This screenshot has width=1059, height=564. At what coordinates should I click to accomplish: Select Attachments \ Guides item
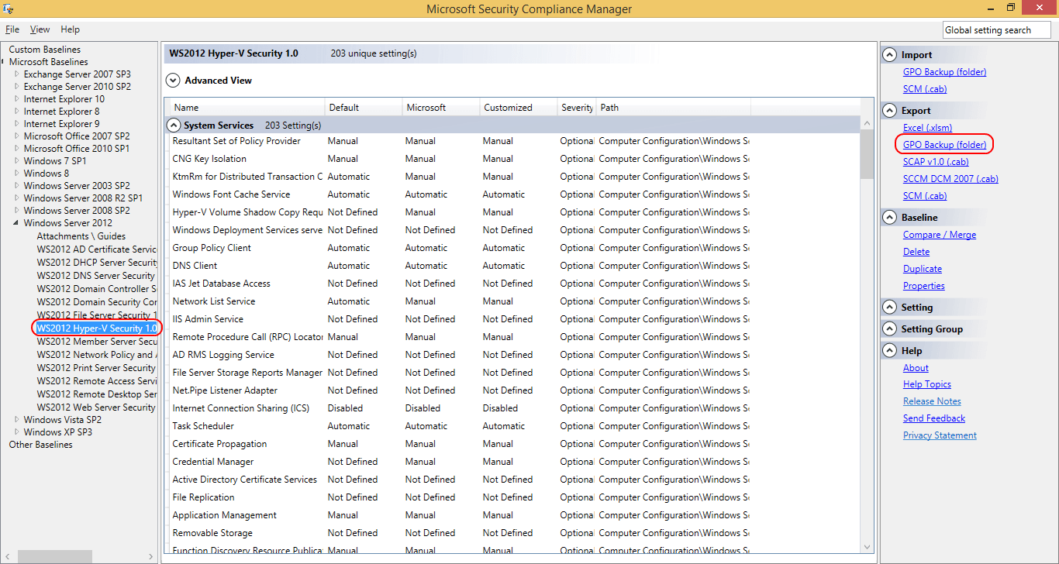(x=81, y=236)
